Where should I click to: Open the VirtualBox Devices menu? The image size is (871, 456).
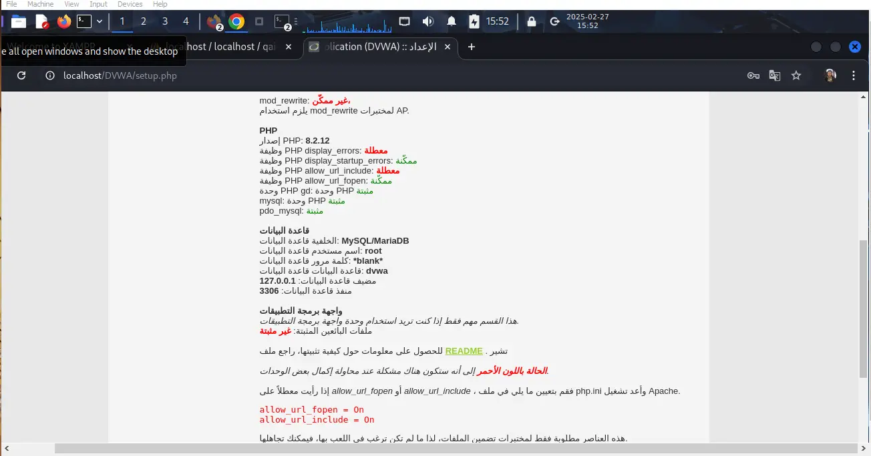pyautogui.click(x=130, y=4)
